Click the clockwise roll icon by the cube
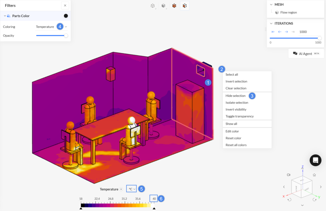Viewport: 326px width, 211px height. click(x=314, y=200)
